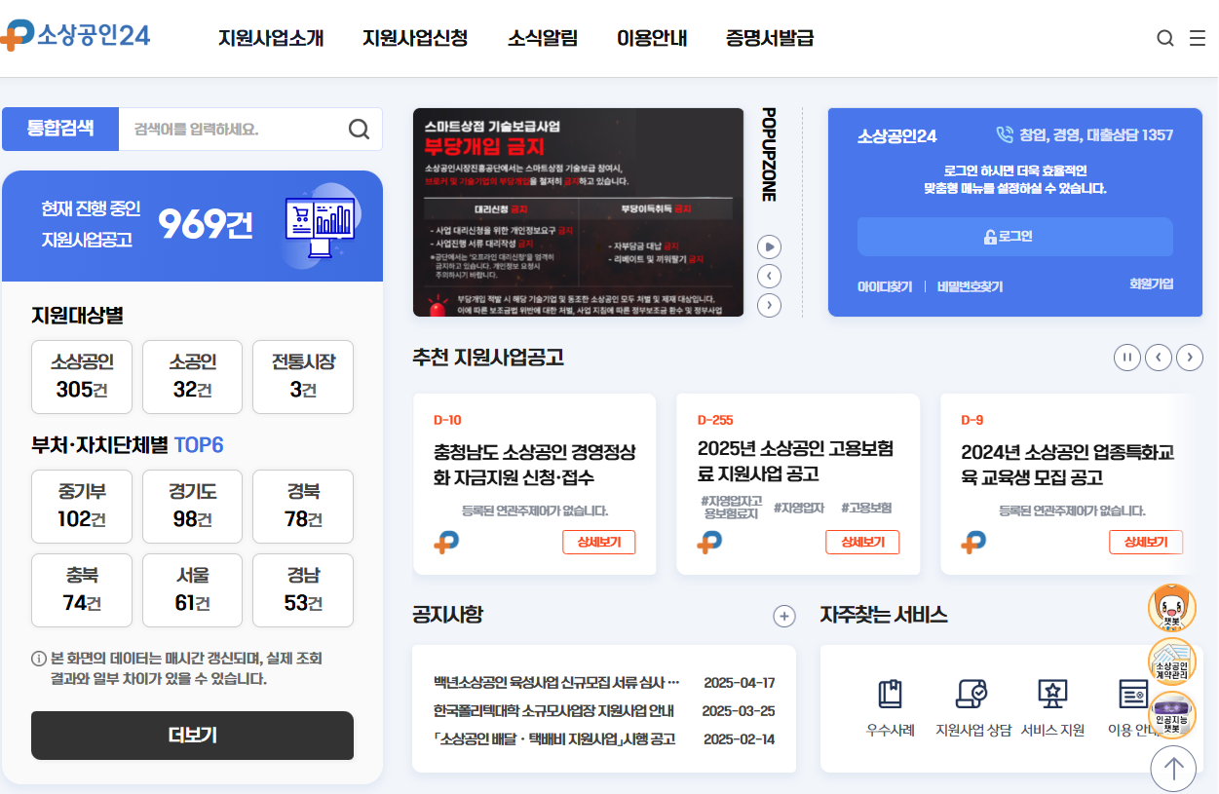The image size is (1219, 794).
Task: Click the #고용보험 hashtag
Action: point(866,508)
